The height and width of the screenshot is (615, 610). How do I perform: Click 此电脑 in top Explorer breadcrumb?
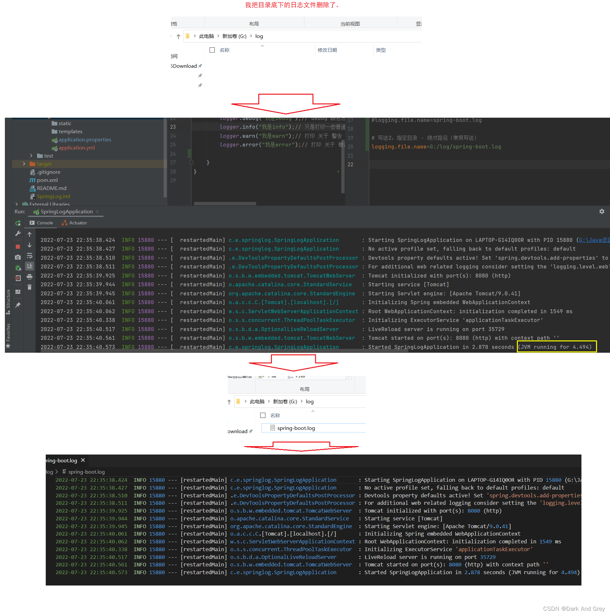pos(206,36)
